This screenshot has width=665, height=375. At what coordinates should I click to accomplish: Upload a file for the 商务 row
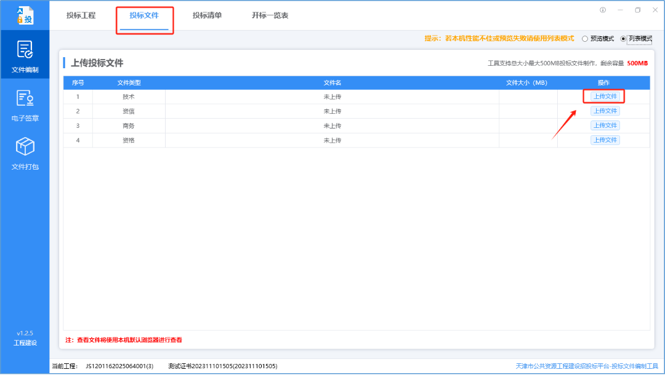pyautogui.click(x=605, y=125)
